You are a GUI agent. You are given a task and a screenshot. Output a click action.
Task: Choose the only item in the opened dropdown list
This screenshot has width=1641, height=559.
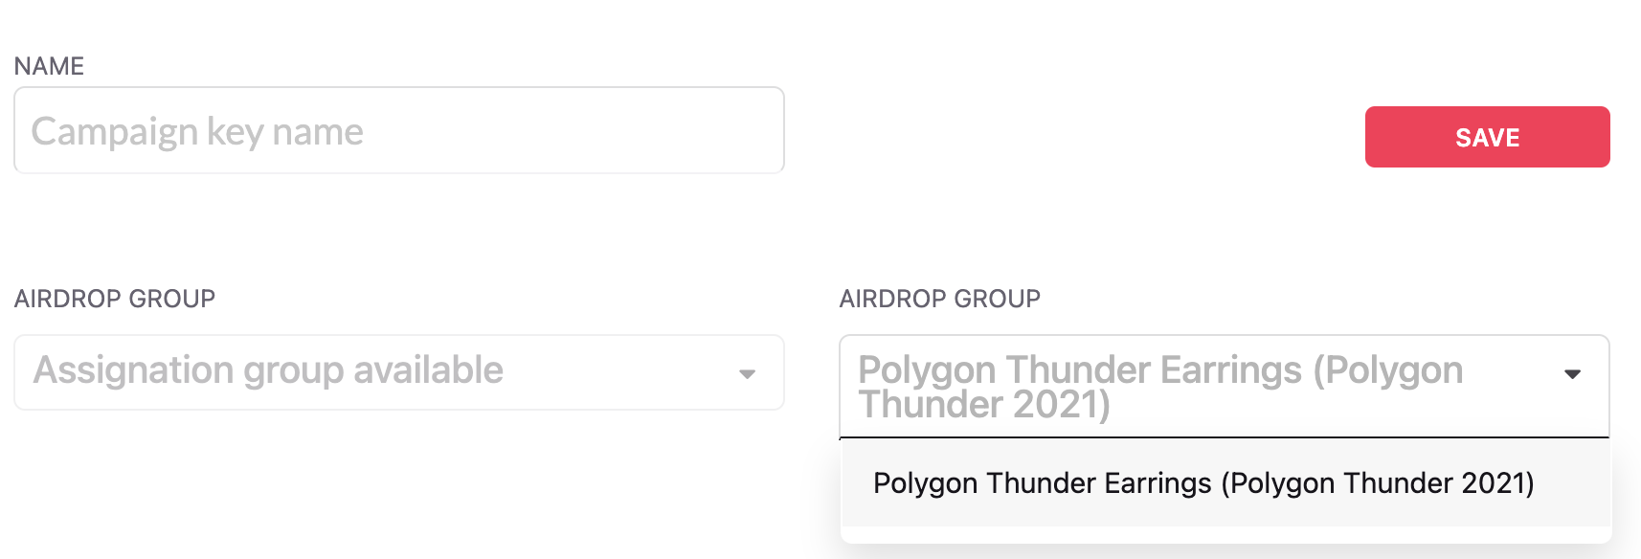[1203, 483]
